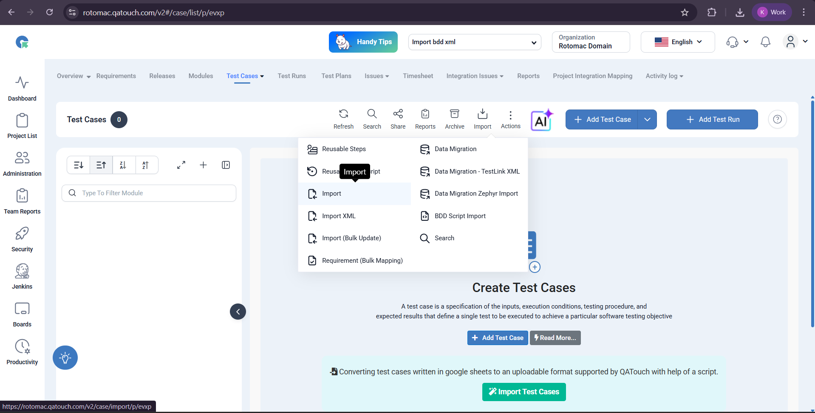The width and height of the screenshot is (815, 413).
Task: Expand the Add Test Case arrow dropdown
Action: pos(647,120)
